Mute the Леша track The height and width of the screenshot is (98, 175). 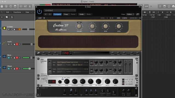(9, 69)
